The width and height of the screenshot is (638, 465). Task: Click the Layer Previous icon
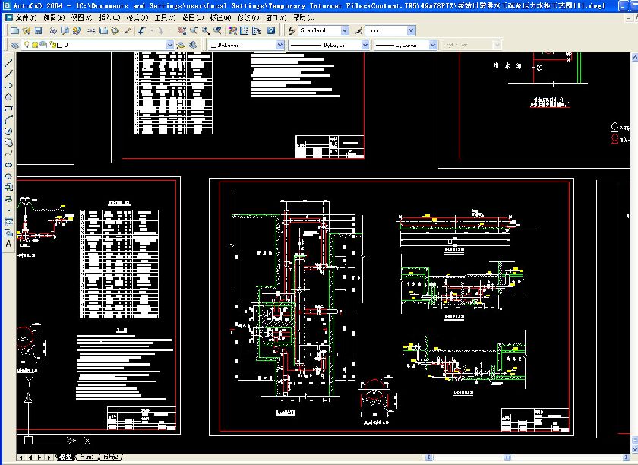pos(193,45)
